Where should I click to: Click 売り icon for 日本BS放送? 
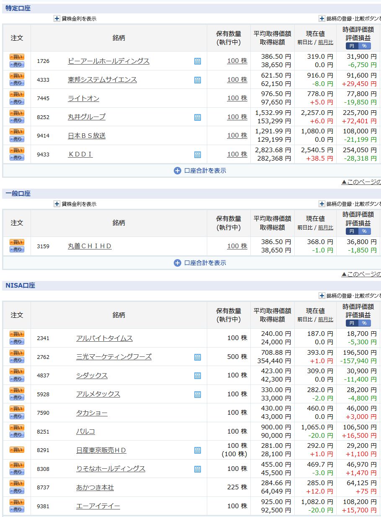click(17, 139)
